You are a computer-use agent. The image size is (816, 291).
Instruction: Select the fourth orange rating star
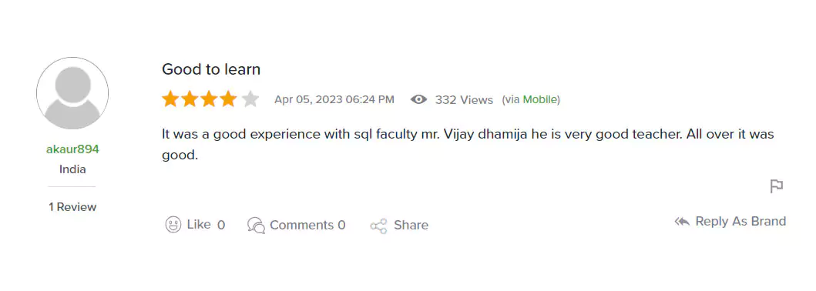(x=228, y=99)
